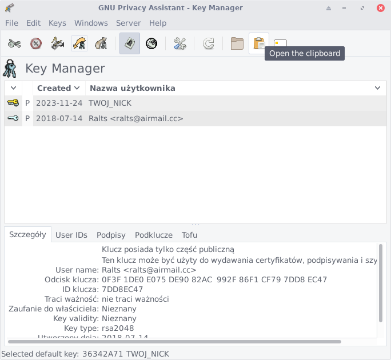Open Preferences via the wrench icon
Viewport: 391px width, 360px height.
coord(180,43)
